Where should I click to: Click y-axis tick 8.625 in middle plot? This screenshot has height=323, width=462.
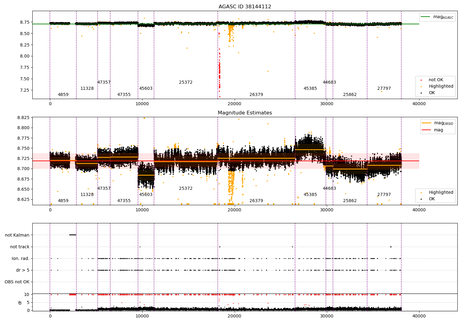[23, 199]
